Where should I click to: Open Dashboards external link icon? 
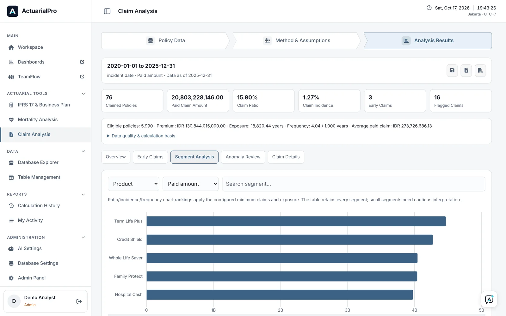coord(82,62)
